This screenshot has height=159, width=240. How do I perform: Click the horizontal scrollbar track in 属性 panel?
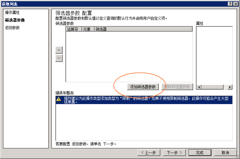click(214, 87)
